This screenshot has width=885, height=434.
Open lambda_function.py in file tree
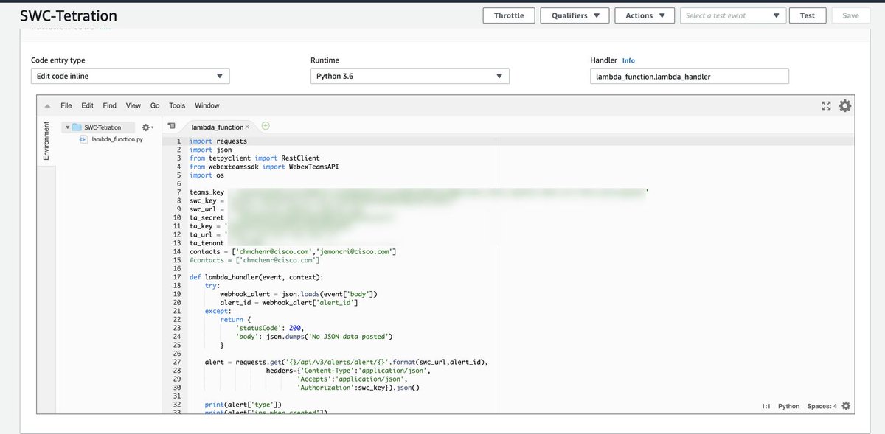(x=117, y=139)
